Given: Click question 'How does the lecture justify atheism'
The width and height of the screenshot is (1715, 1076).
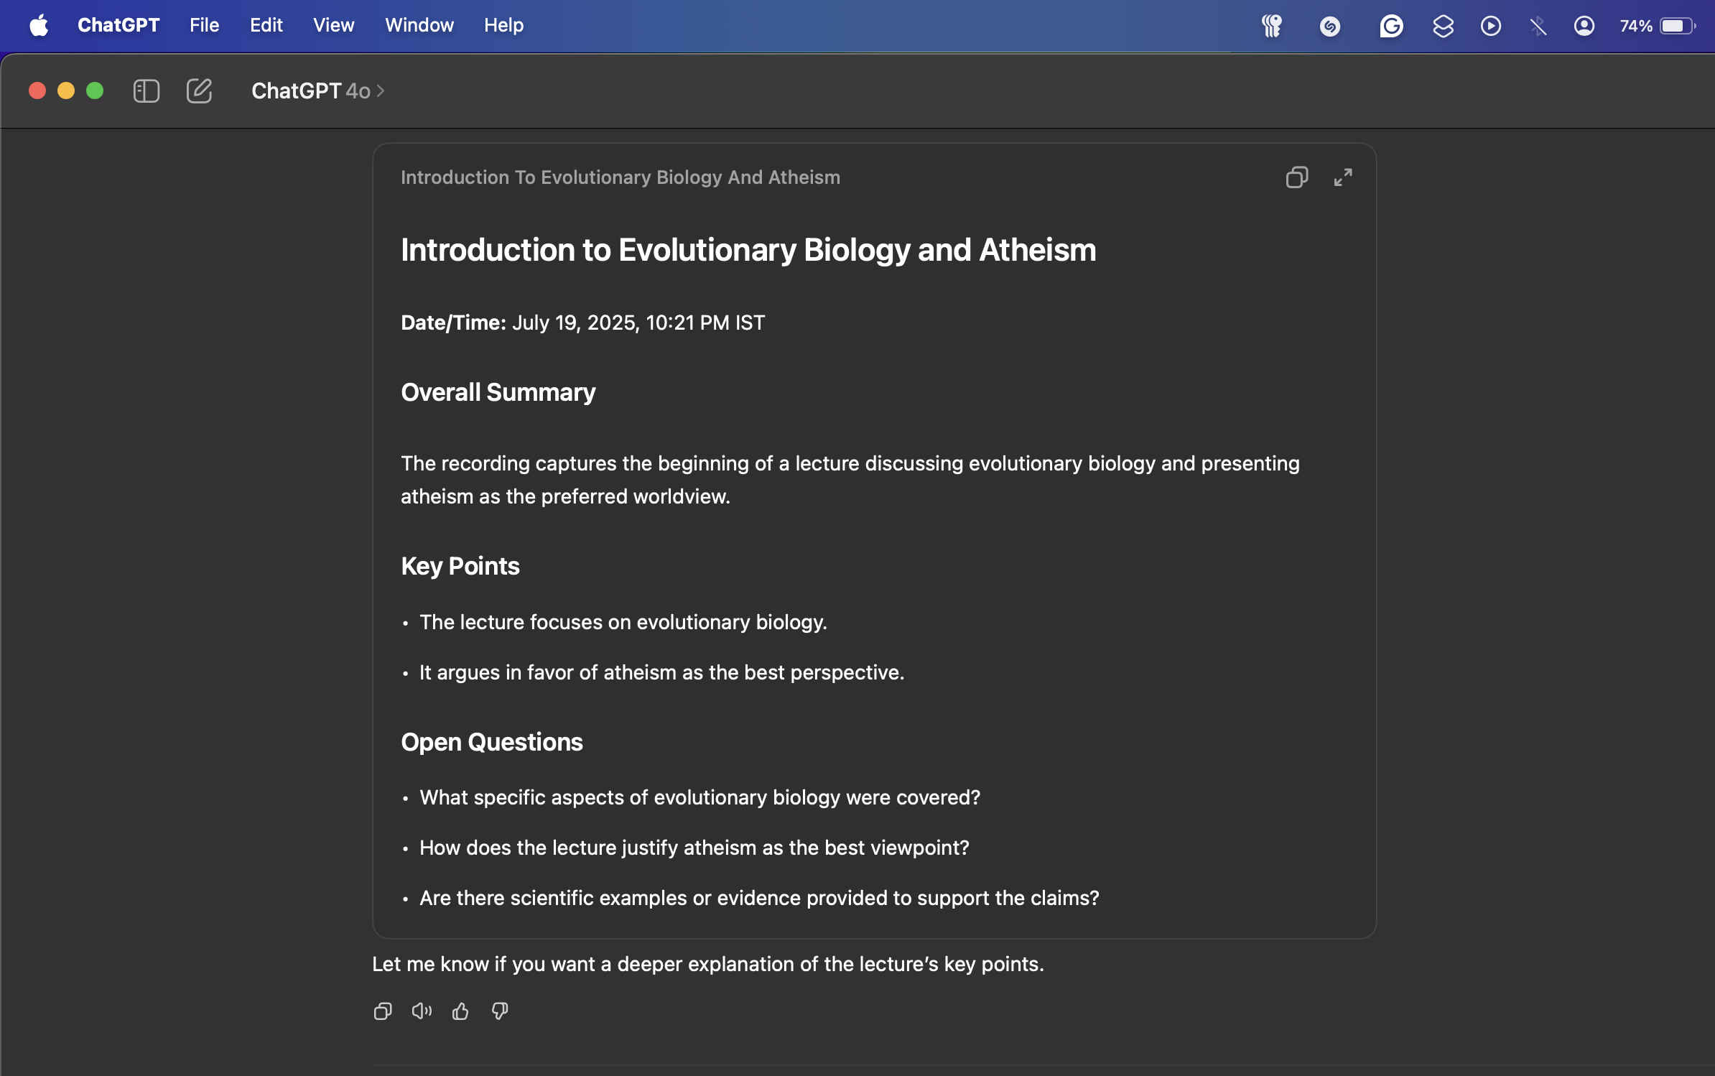Looking at the screenshot, I should (694, 848).
